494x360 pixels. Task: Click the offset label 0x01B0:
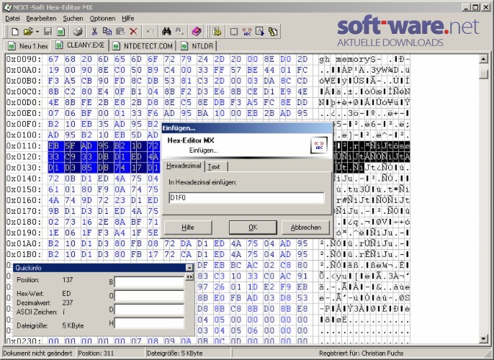[x=24, y=254]
